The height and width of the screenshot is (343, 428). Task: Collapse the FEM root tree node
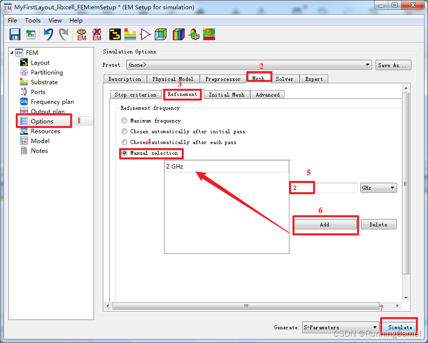[x=12, y=52]
